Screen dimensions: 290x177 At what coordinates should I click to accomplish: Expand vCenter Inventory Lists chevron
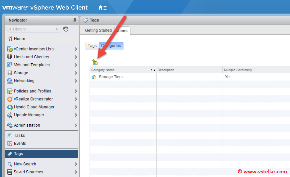click(x=76, y=49)
